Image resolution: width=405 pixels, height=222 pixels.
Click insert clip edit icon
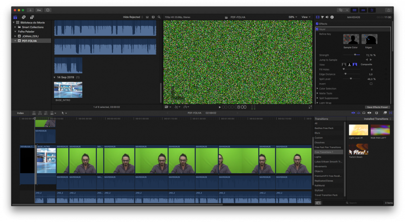click(40, 113)
